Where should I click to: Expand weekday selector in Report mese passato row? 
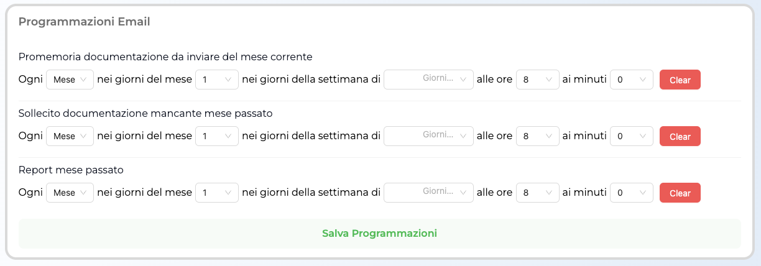(428, 193)
